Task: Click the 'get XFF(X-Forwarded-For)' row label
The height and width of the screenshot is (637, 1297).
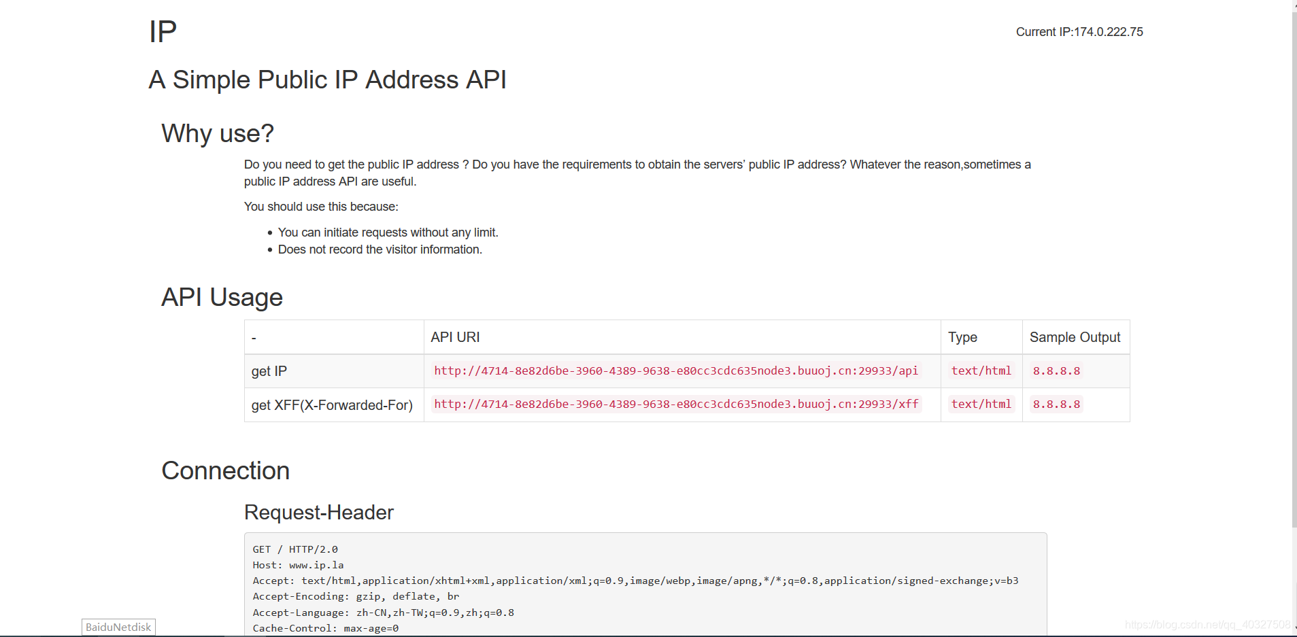Action: point(332,405)
